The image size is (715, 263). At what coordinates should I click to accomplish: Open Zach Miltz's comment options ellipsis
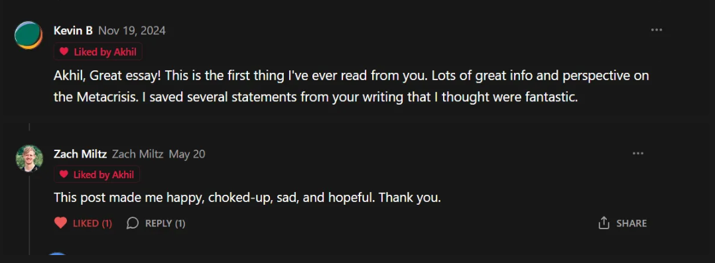638,154
